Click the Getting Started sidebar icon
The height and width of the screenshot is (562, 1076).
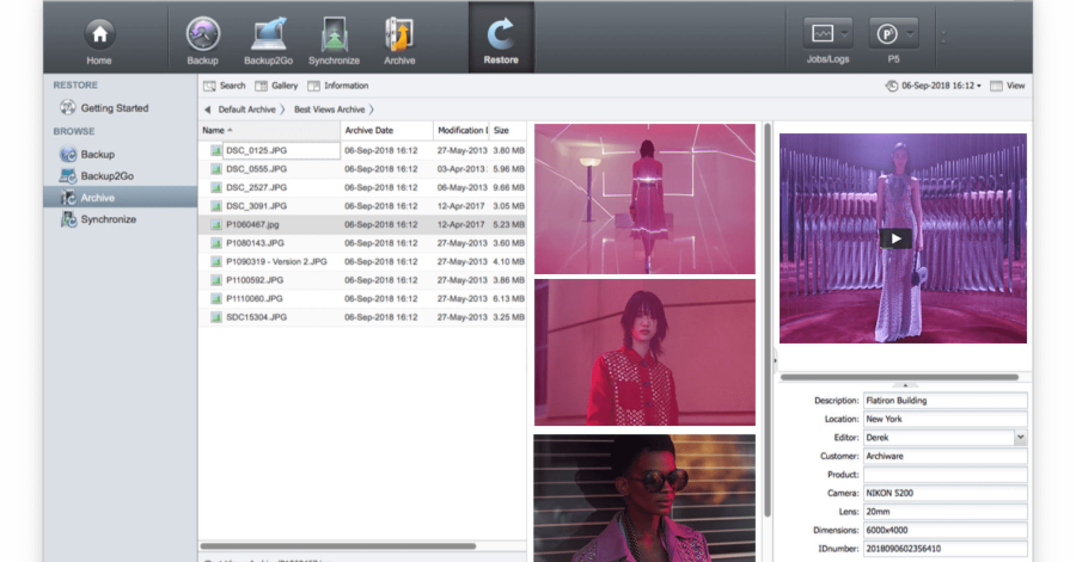(x=67, y=107)
